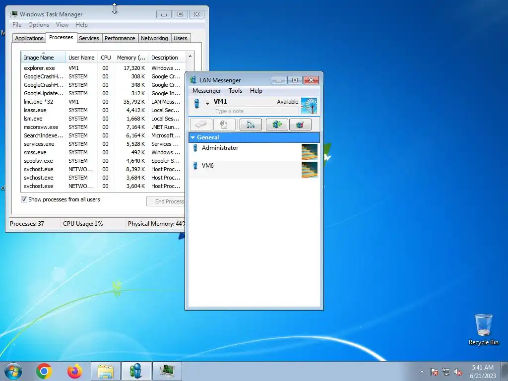508x381 pixels.
Task: Click the Administrator contact's status icon
Action: [195, 148]
